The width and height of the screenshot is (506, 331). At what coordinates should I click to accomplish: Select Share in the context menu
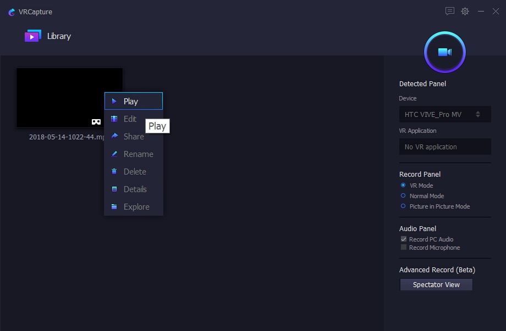coord(134,136)
